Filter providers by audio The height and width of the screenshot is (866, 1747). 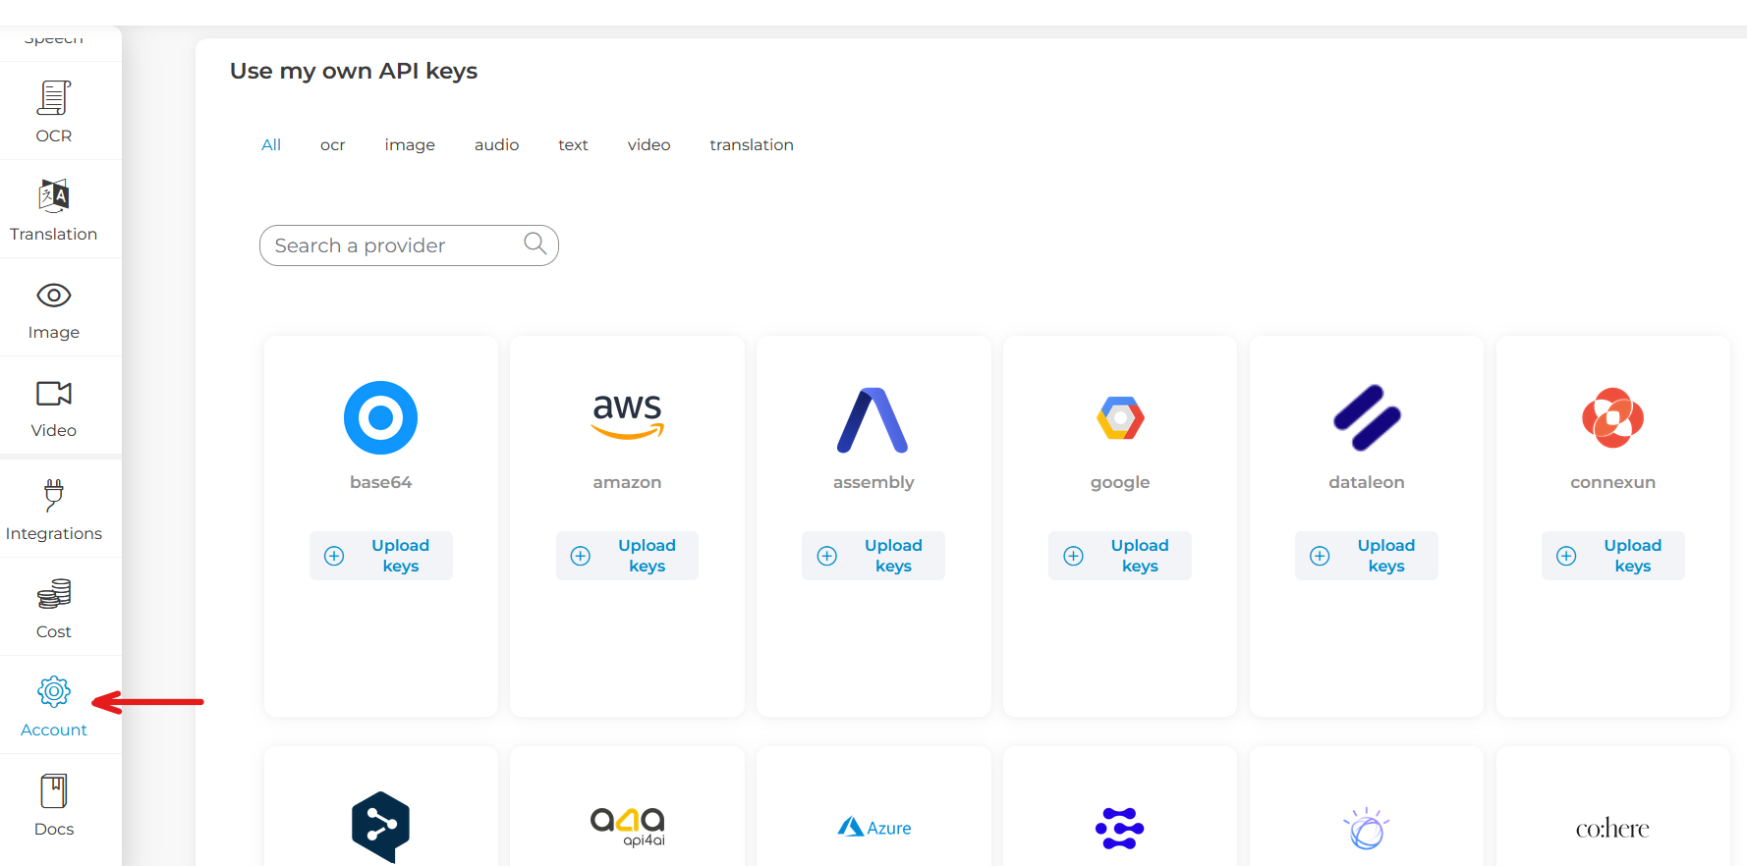496,144
